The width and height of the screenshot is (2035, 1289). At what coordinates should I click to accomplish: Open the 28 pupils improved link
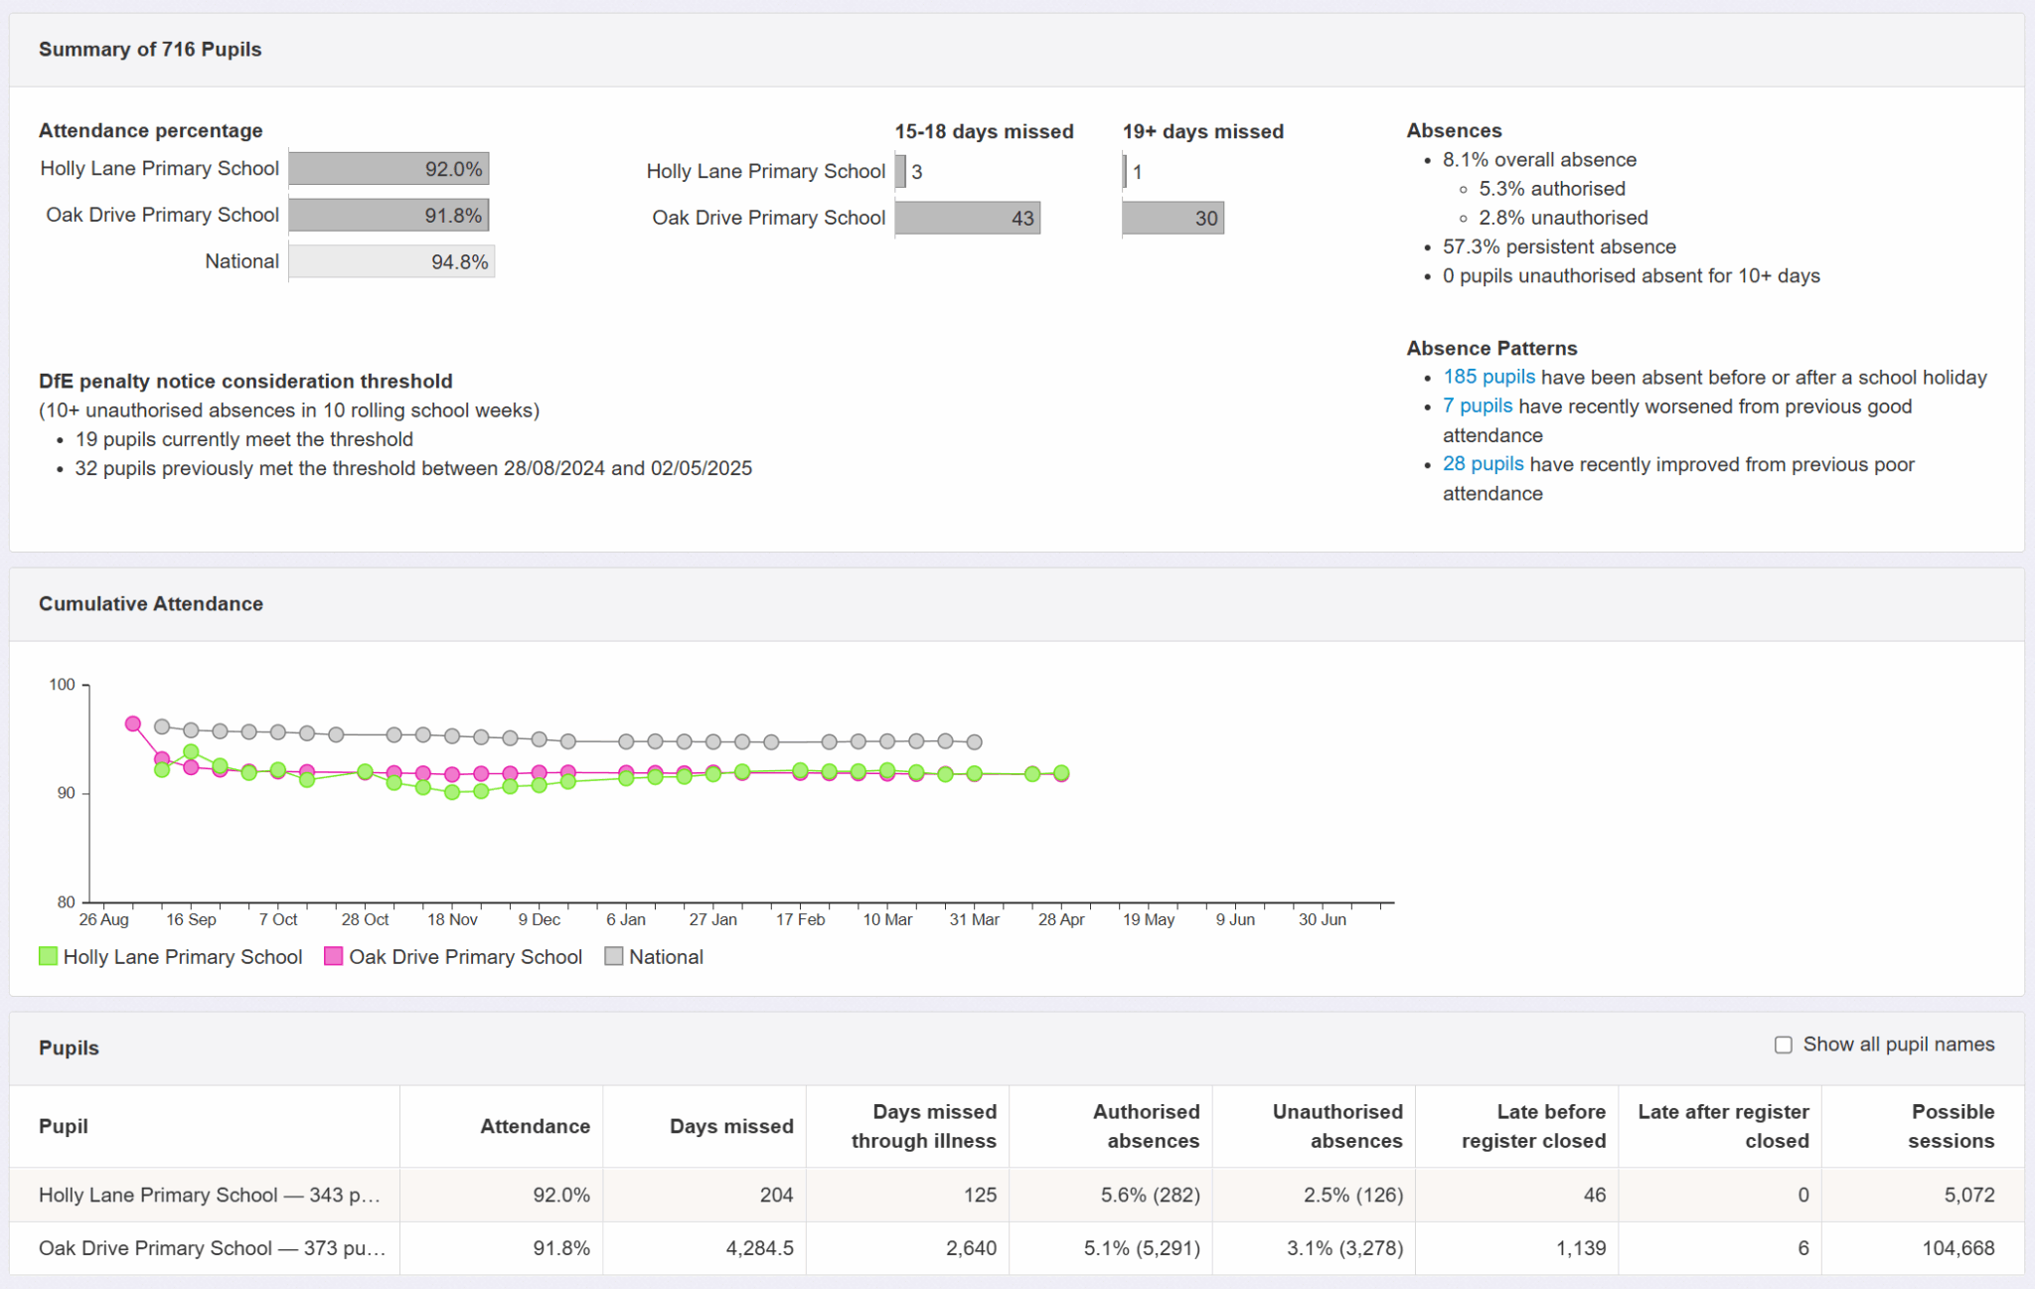point(1483,464)
